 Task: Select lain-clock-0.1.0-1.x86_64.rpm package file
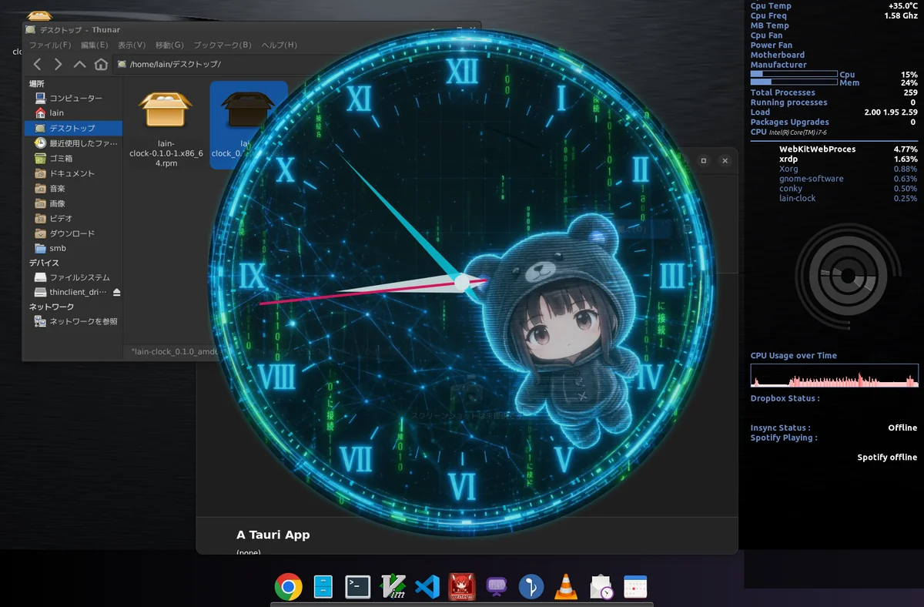click(166, 127)
